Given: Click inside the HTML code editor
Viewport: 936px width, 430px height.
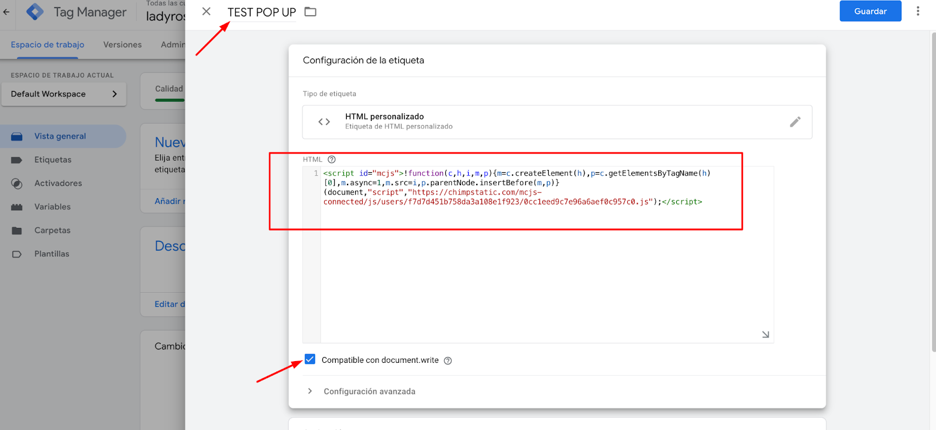Looking at the screenshot, I should pos(547,254).
